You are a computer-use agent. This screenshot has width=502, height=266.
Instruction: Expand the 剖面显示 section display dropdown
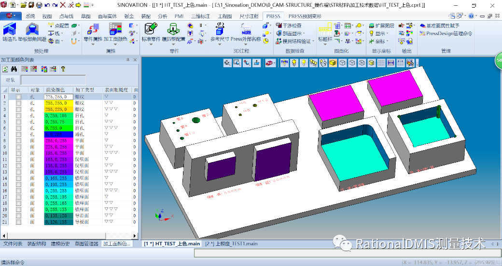pyautogui.click(x=304, y=34)
